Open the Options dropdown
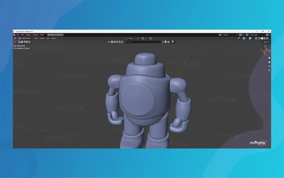 (267, 42)
